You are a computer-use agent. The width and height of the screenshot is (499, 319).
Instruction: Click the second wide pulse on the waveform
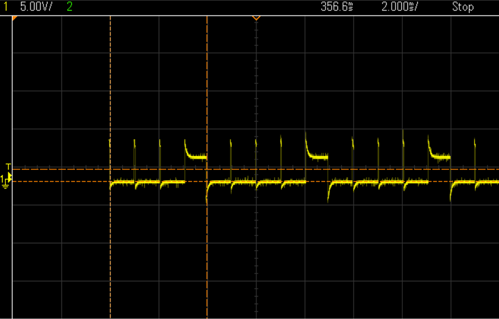(x=317, y=156)
